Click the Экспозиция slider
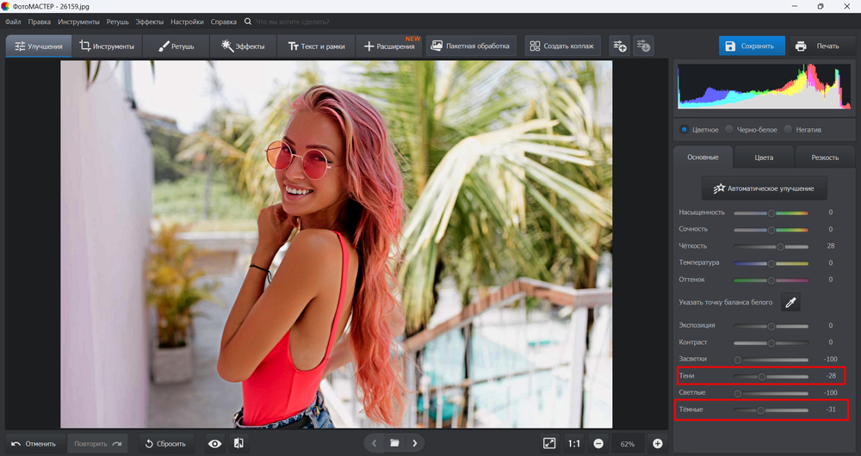 (771, 326)
